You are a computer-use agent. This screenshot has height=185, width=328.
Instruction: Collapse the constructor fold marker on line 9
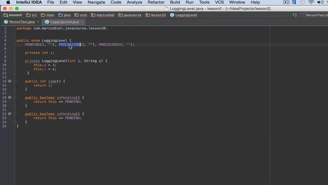(x=15, y=61)
